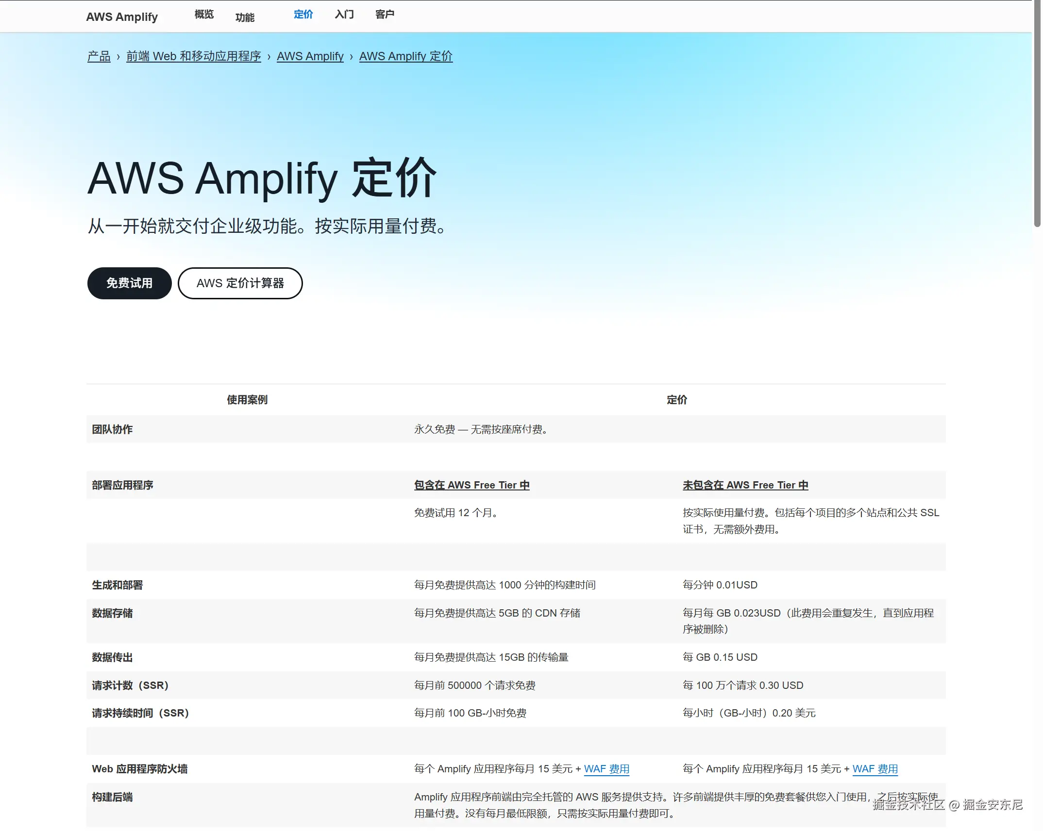The image size is (1043, 831).
Task: Click 未包含在 AWS Free Tier 中 heading link
Action: tap(745, 485)
